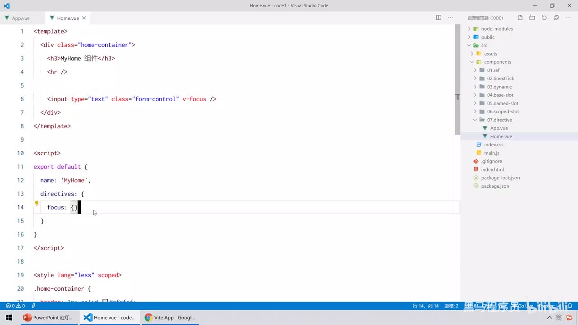Open main.js from the explorer
578x325 pixels.
491,153
